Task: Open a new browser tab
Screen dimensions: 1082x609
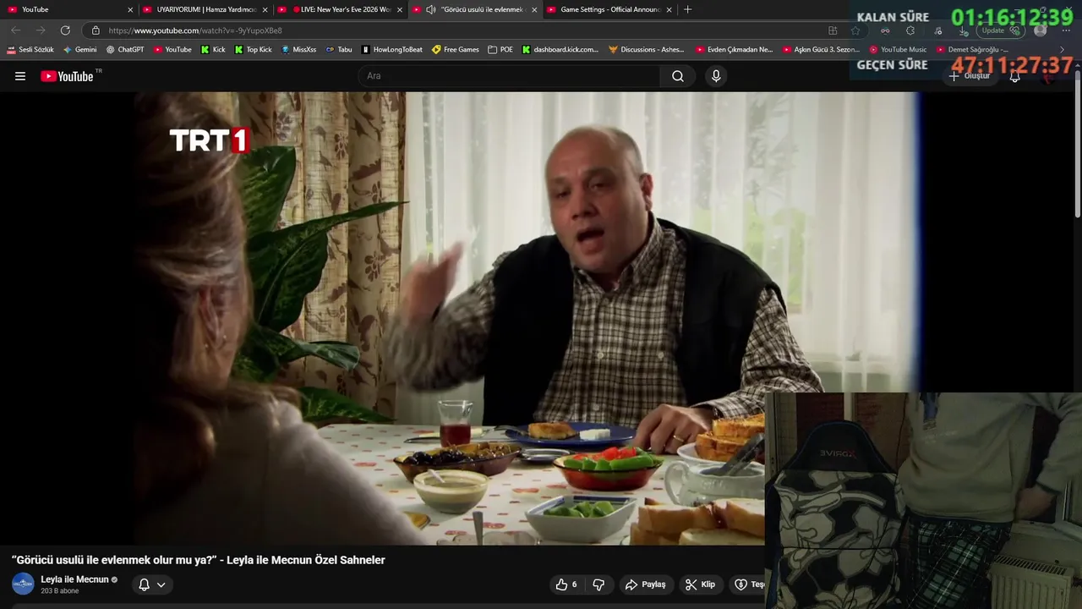Action: click(687, 9)
